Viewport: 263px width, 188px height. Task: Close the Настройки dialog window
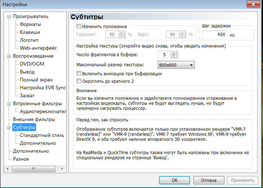(x=253, y=4)
